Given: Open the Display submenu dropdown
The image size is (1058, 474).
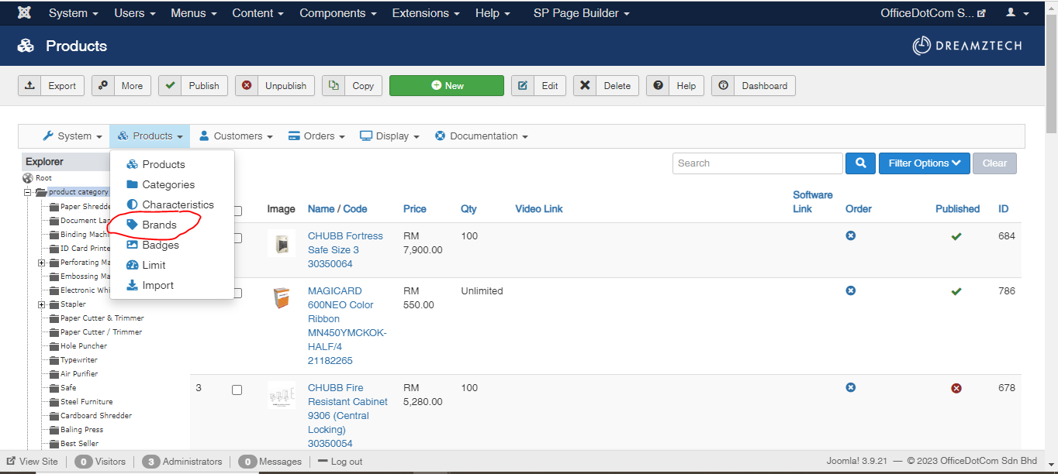Looking at the screenshot, I should click(x=389, y=136).
